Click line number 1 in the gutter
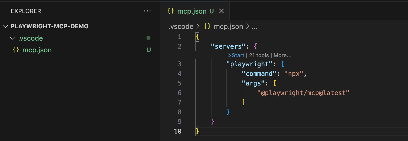This screenshot has width=408, height=141. tap(179, 37)
